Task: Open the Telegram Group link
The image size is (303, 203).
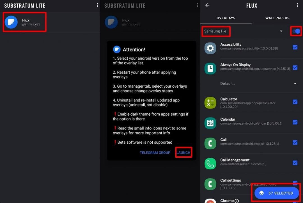Action: pyautogui.click(x=155, y=153)
